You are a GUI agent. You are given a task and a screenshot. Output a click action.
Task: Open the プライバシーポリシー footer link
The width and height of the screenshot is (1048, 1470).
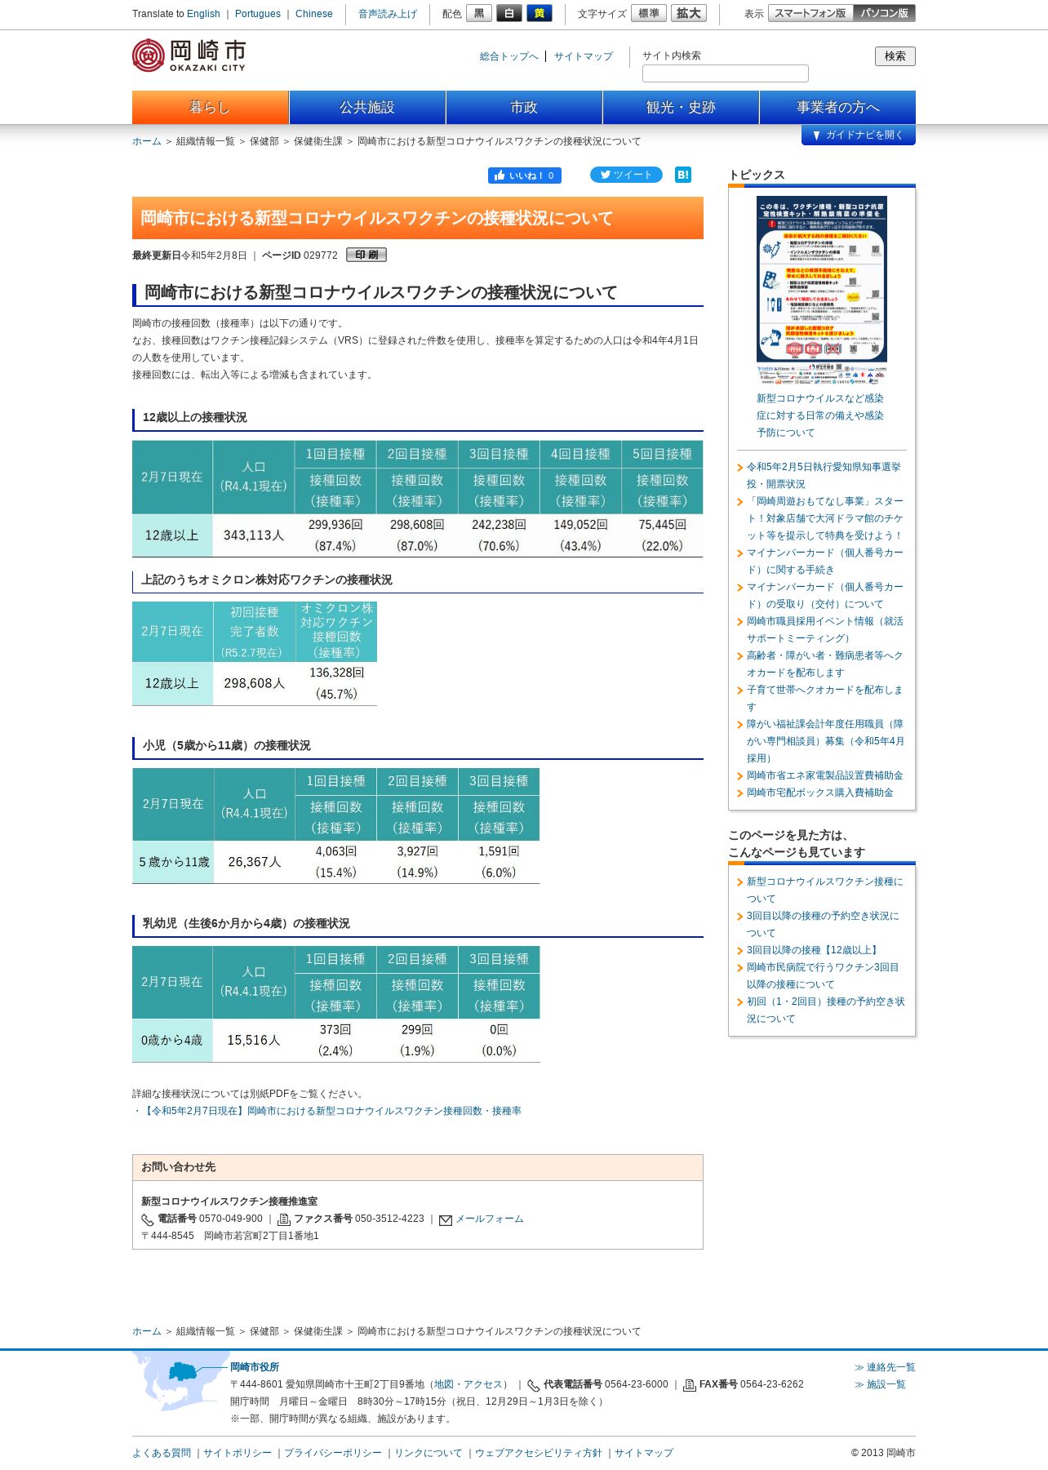333,1453
